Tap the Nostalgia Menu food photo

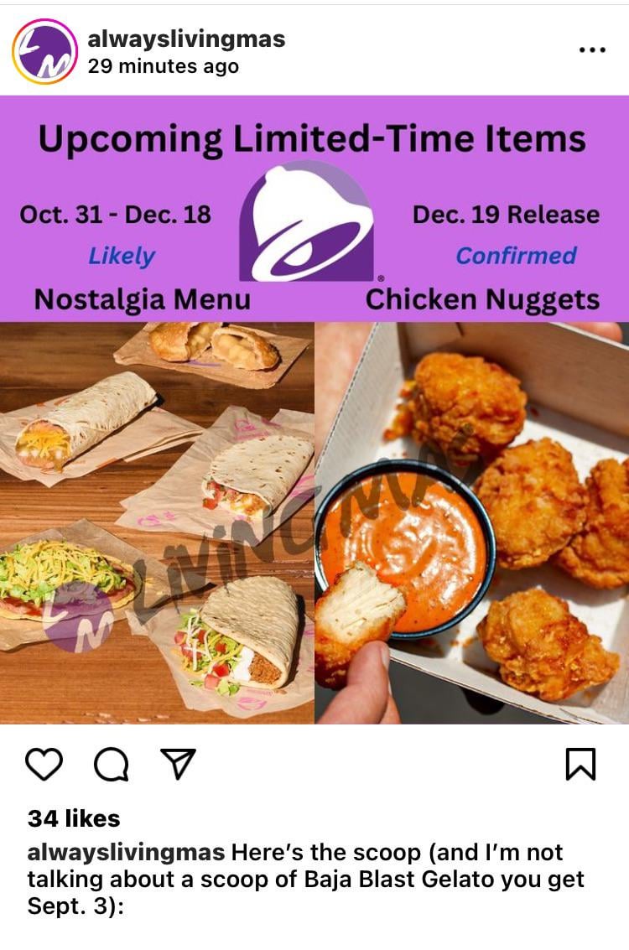click(x=157, y=523)
